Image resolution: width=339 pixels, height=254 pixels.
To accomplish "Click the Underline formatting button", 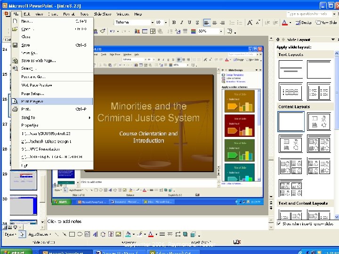I will click(x=188, y=22).
